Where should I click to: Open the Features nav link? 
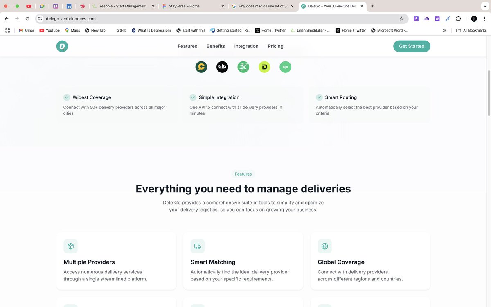pyautogui.click(x=187, y=46)
